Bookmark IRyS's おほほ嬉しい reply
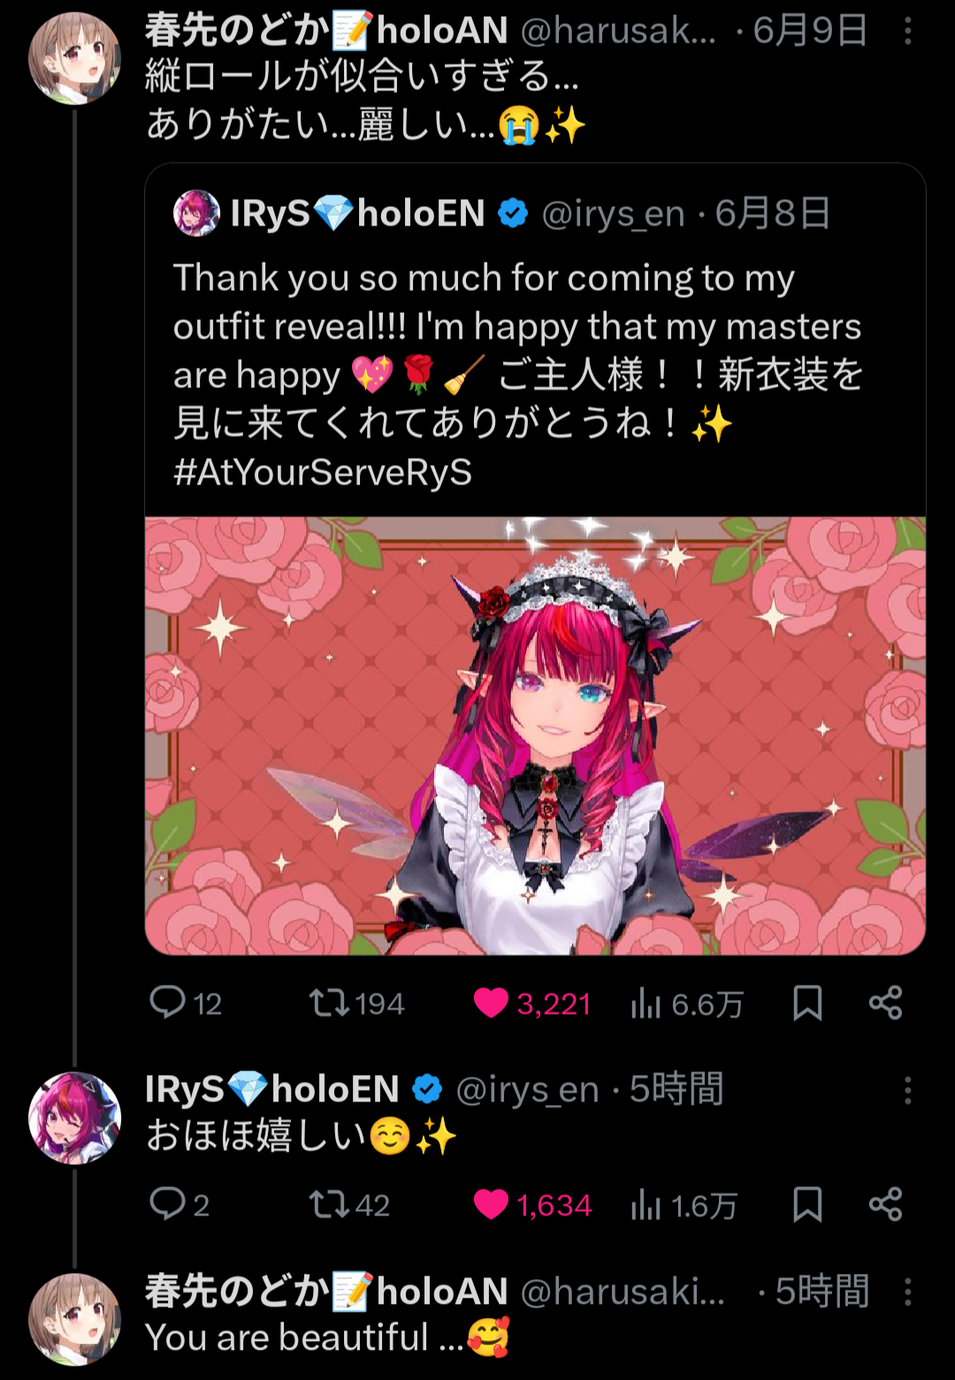This screenshot has width=955, height=1380. (x=807, y=1205)
